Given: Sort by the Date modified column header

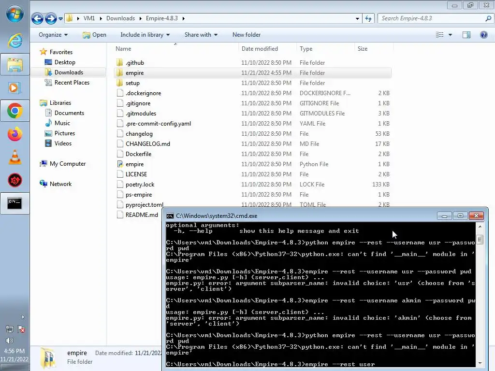Looking at the screenshot, I should pyautogui.click(x=268, y=49).
